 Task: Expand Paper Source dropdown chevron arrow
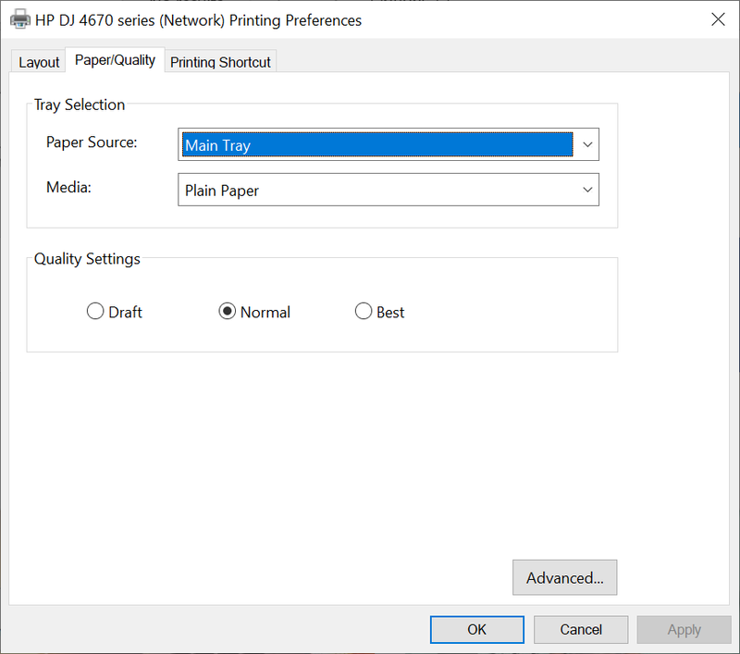tap(587, 145)
